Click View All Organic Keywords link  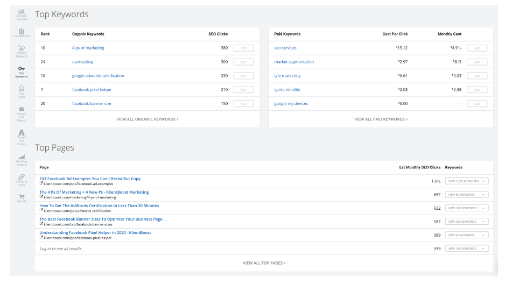click(x=147, y=119)
